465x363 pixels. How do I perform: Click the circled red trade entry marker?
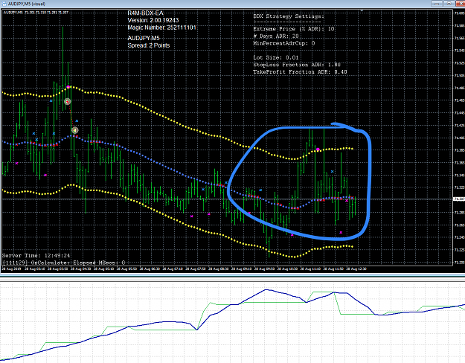[x=68, y=102]
